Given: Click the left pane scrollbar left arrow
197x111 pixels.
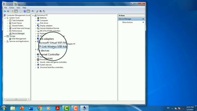Looking at the screenshot, I should point(4,99).
